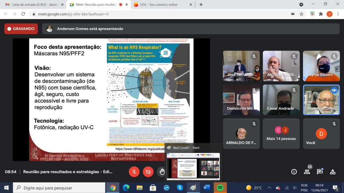Open the Meet activities panel
This screenshot has width=344, height=193.
[x=333, y=172]
